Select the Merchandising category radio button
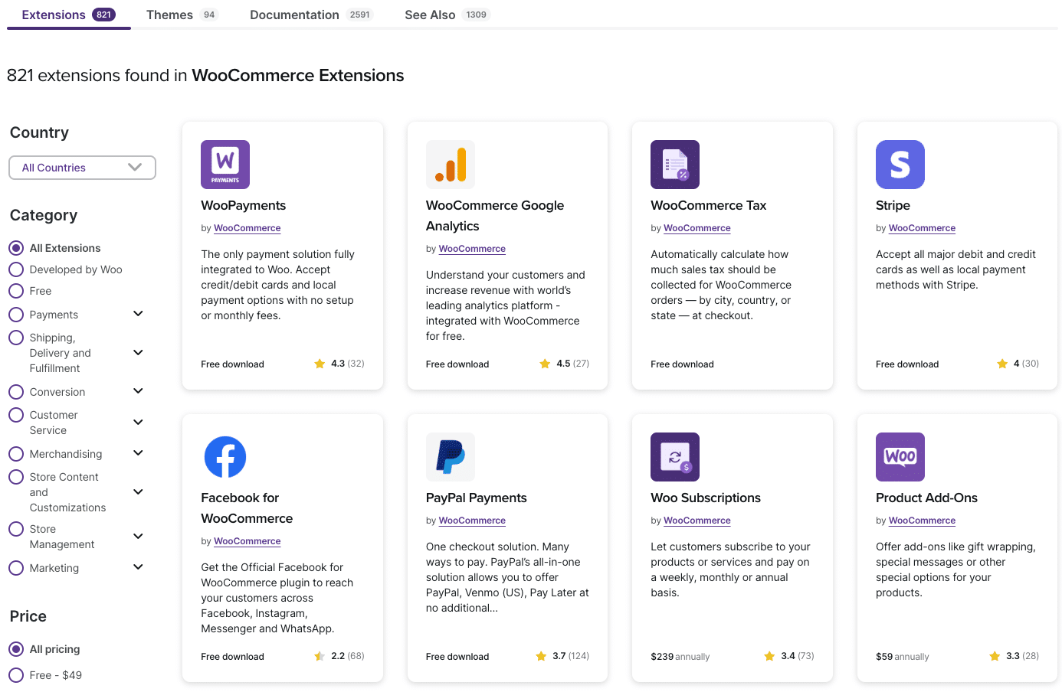1062x692 pixels. [16, 454]
